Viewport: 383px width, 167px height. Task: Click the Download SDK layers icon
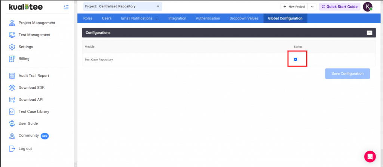[x=12, y=88]
